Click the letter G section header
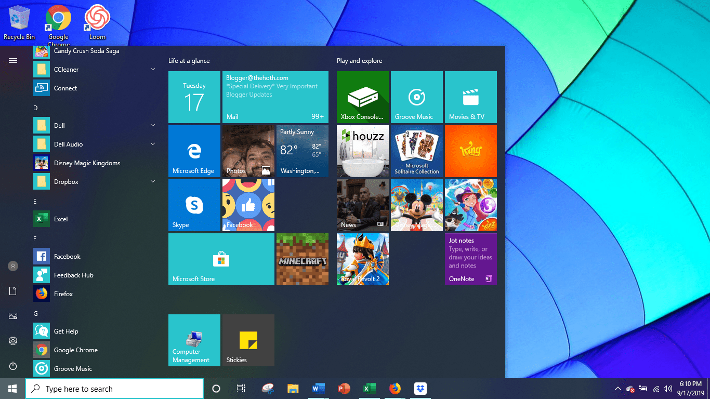The width and height of the screenshot is (710, 399). click(x=35, y=314)
